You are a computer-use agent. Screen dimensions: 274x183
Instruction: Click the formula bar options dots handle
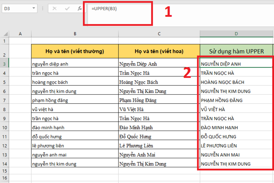click(43, 9)
